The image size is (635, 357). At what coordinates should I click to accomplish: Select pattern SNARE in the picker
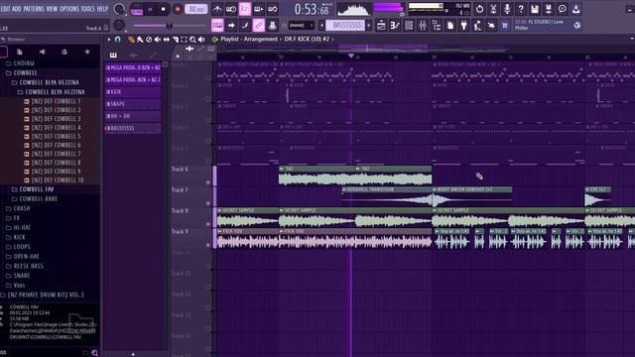[133, 104]
